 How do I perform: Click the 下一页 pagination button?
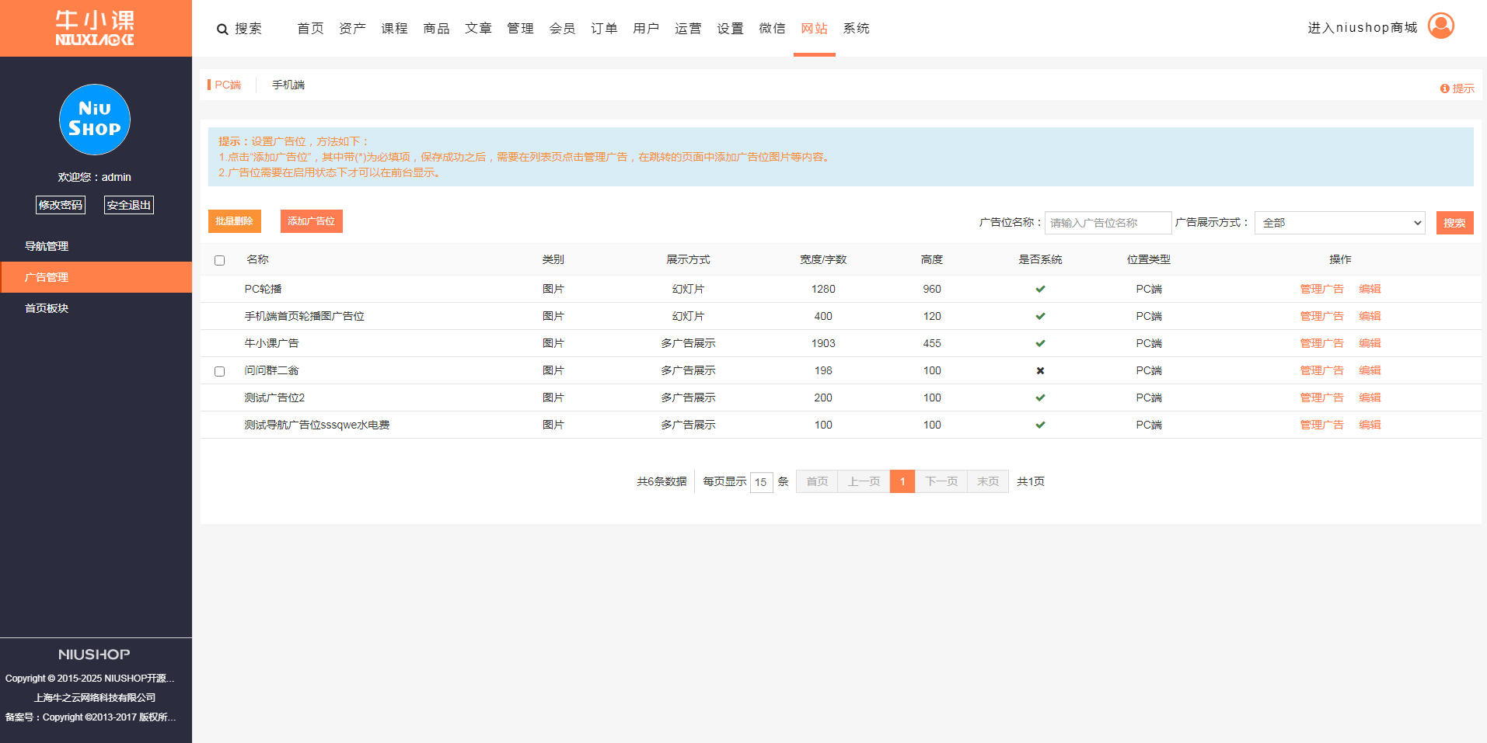tap(941, 481)
